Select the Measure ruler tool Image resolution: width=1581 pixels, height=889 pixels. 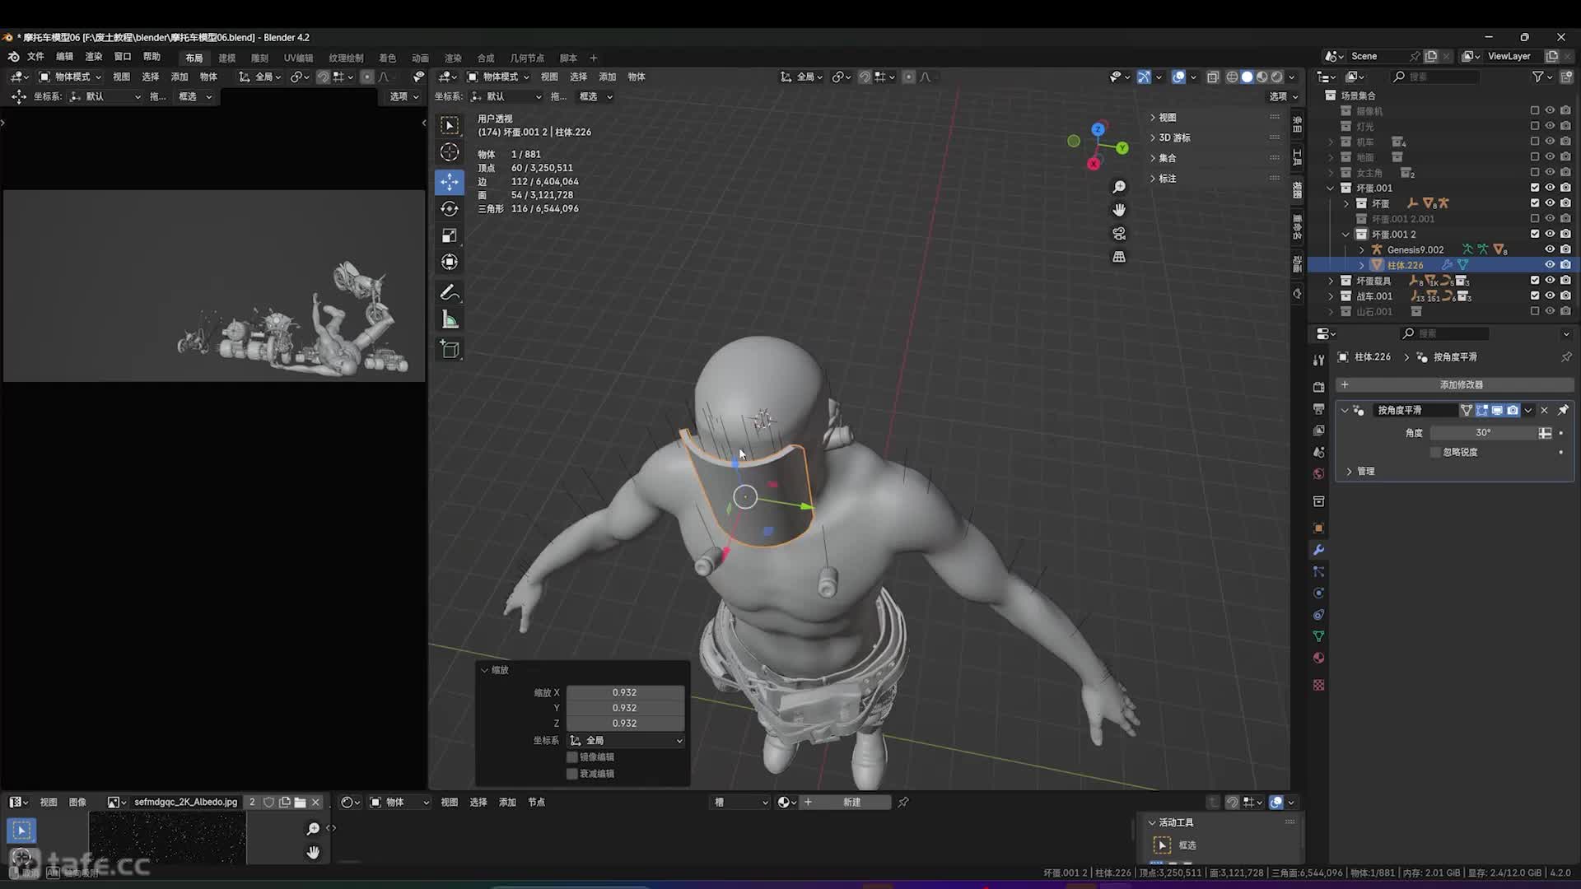coord(450,319)
